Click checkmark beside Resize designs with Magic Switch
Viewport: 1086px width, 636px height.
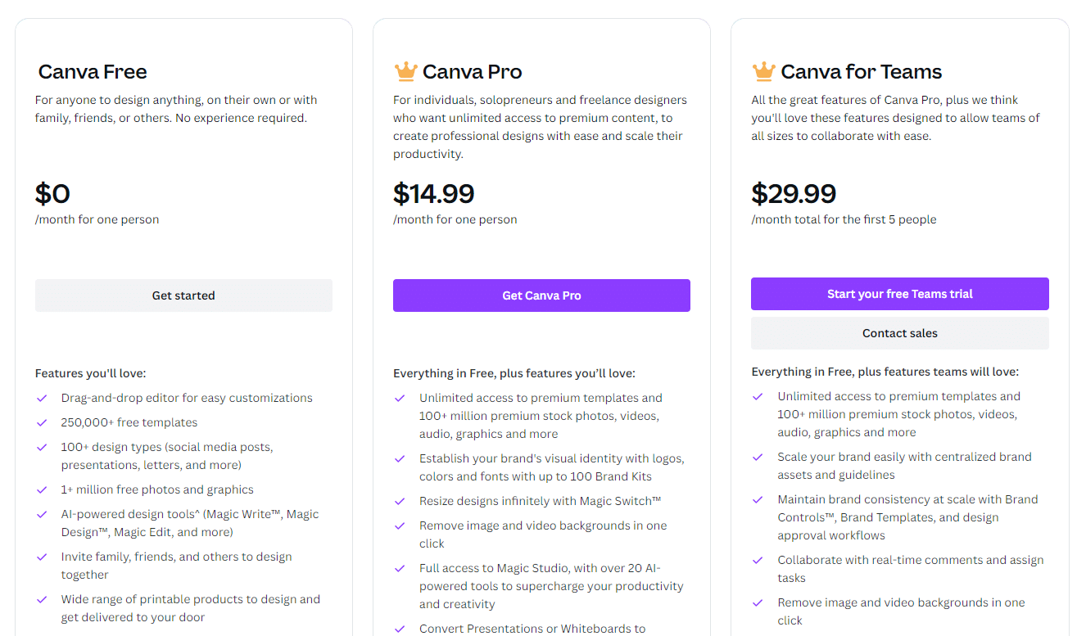click(400, 501)
